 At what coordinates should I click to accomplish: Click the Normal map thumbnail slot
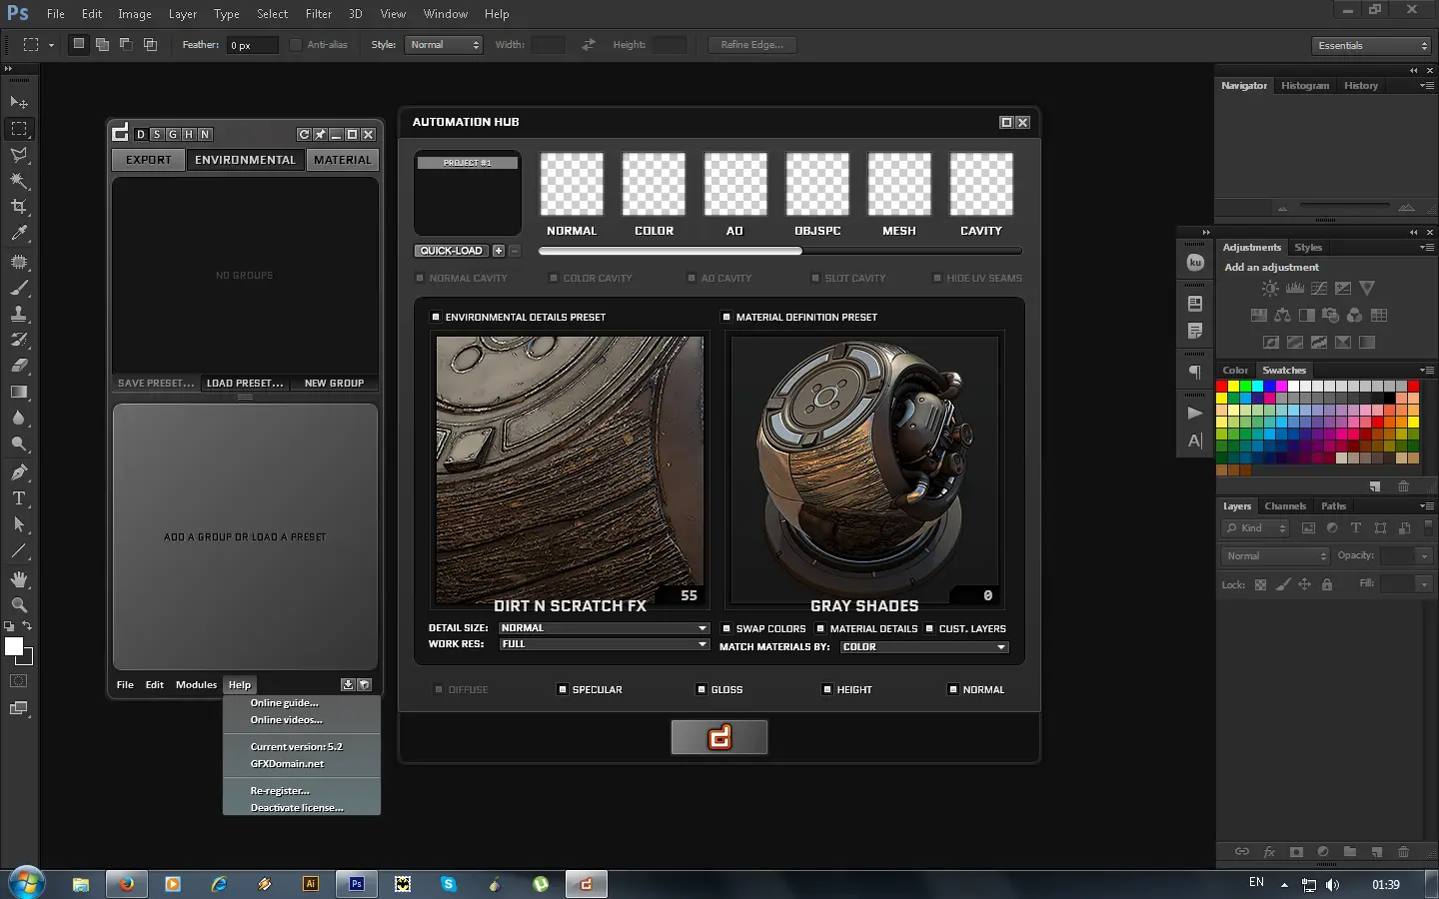click(572, 184)
